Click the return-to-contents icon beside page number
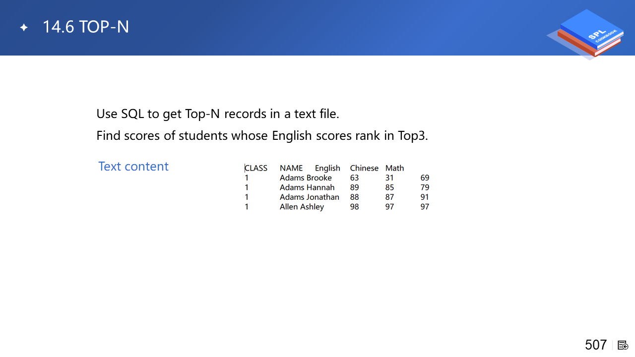This screenshot has width=635, height=357. tap(623, 345)
